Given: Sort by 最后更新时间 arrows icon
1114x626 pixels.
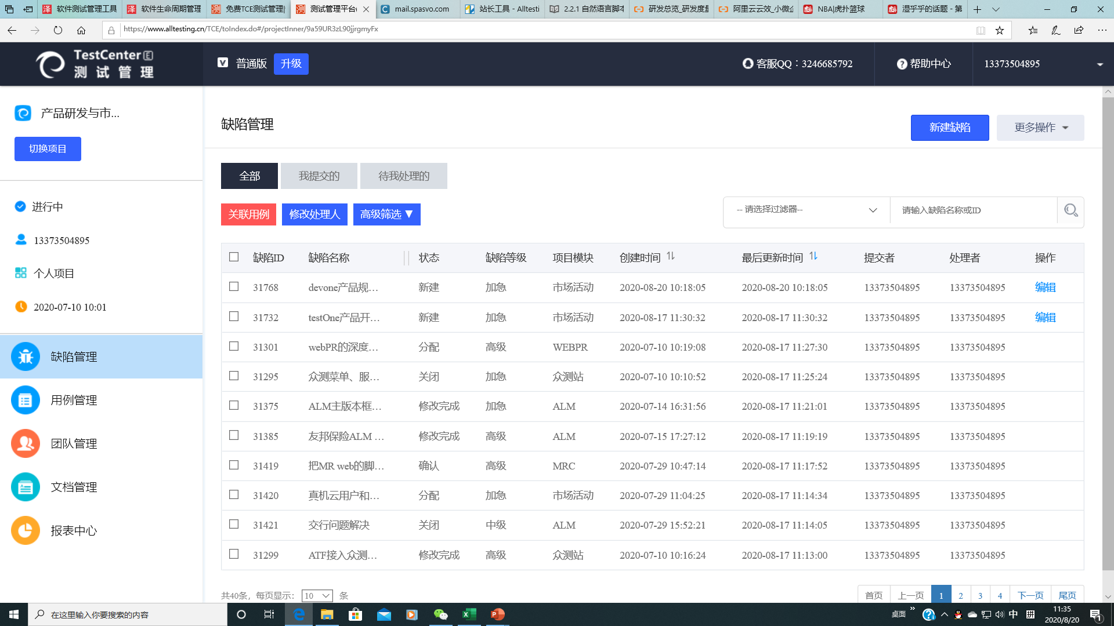Looking at the screenshot, I should coord(813,256).
